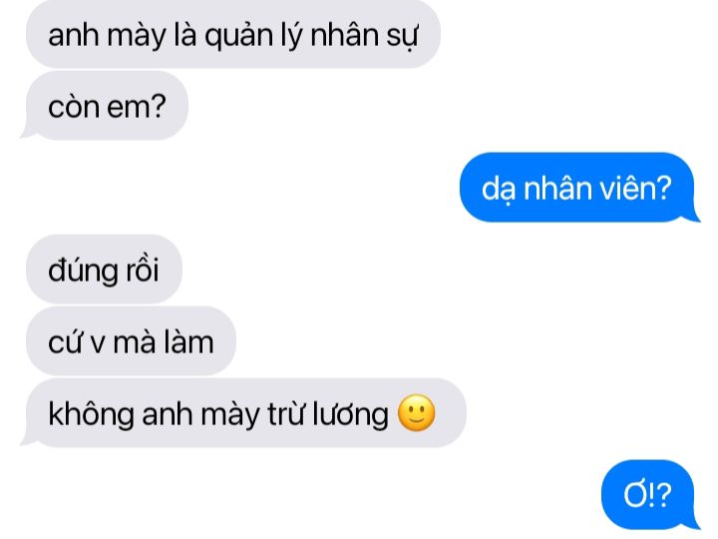Select the blue 'Ơ!?' reply bubble

pos(647,494)
